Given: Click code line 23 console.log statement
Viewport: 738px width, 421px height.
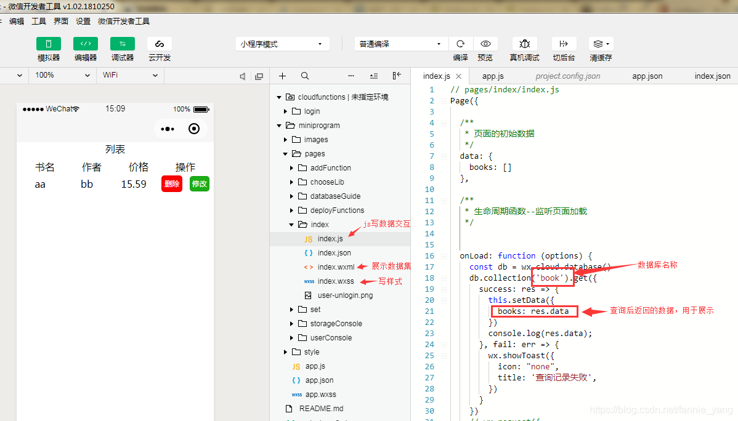Looking at the screenshot, I should (x=540, y=334).
